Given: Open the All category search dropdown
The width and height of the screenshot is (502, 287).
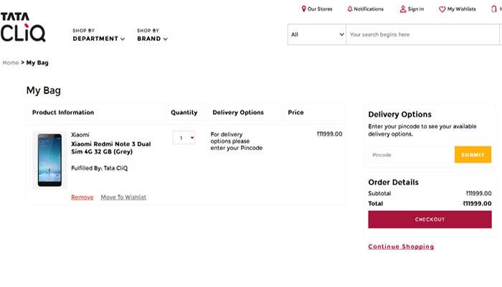Looking at the screenshot, I should tap(317, 34).
